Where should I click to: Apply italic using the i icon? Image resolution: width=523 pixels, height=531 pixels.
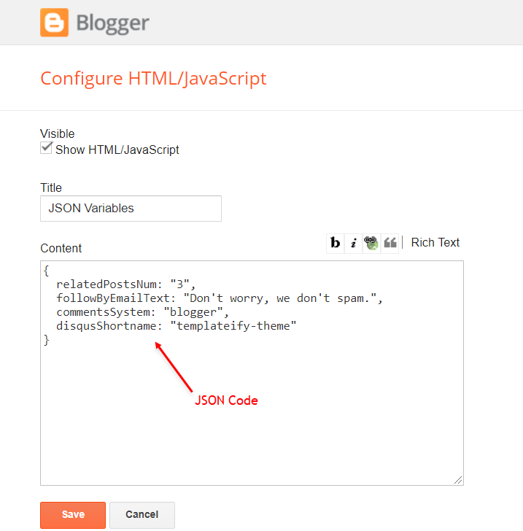(x=353, y=243)
